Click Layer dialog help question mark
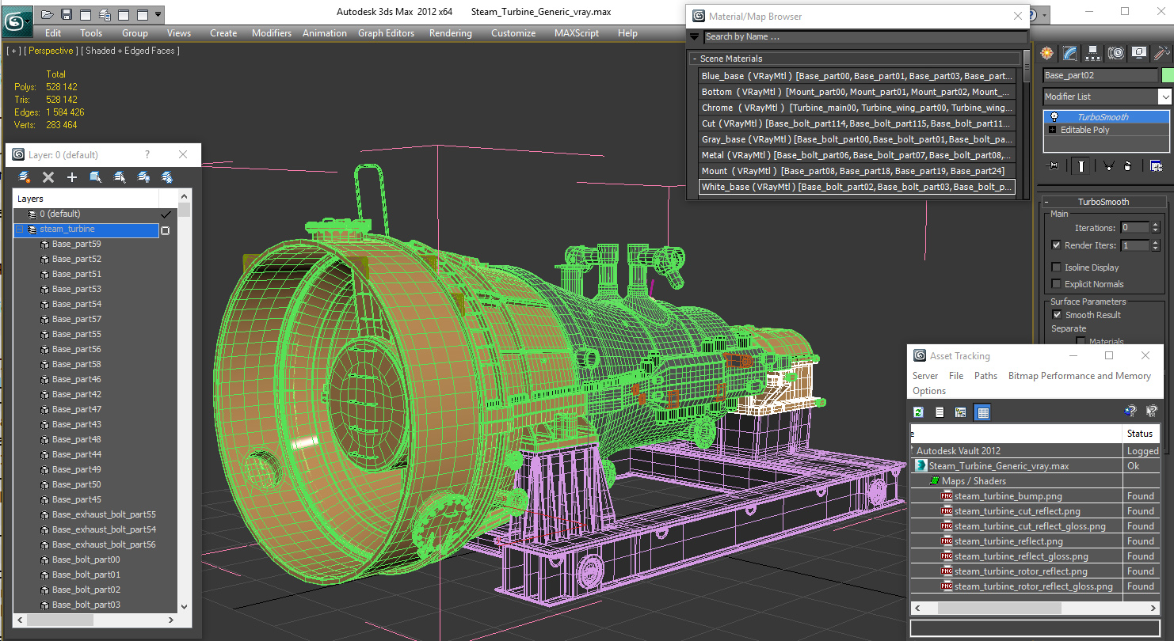This screenshot has width=1174, height=641. tap(147, 155)
